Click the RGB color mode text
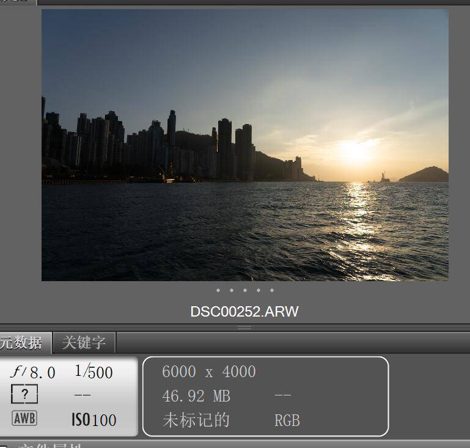 (x=287, y=420)
